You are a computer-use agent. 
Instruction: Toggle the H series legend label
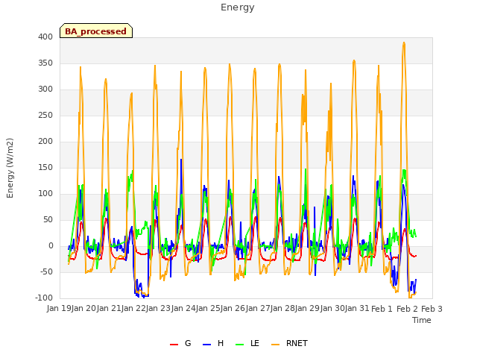click(221, 343)
